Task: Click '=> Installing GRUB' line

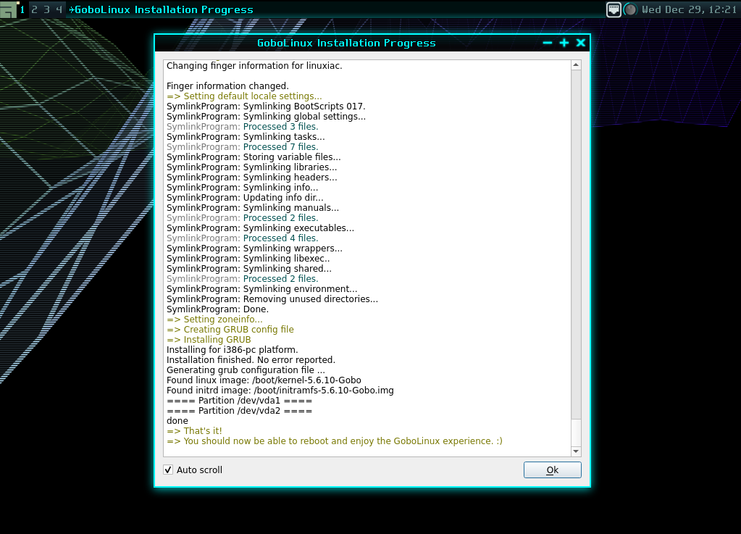Action: (x=209, y=340)
